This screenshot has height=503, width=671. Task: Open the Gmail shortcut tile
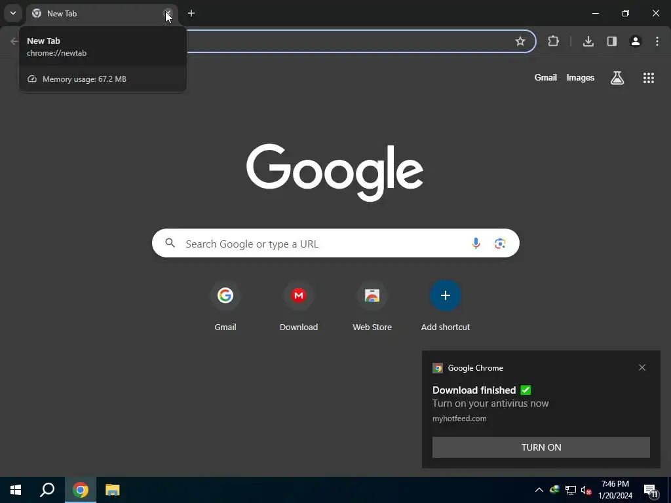225,307
